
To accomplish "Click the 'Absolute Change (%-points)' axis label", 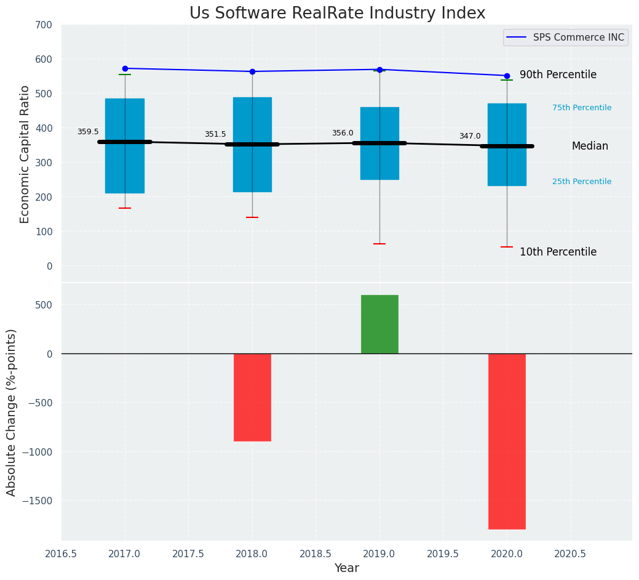I will tap(11, 413).
